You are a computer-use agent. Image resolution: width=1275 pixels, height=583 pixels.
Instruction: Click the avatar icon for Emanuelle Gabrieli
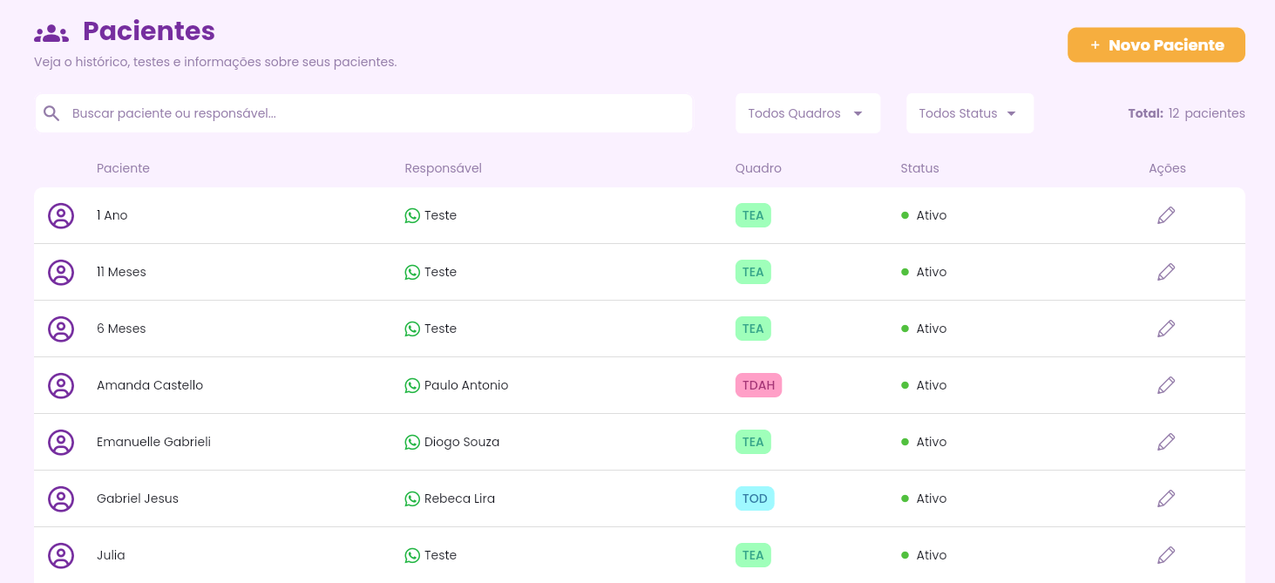coord(61,442)
